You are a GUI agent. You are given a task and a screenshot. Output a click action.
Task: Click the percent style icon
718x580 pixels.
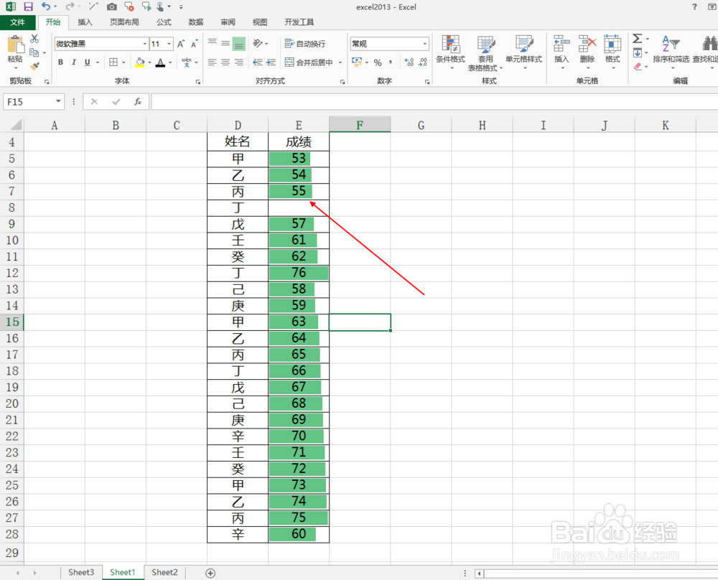[378, 62]
